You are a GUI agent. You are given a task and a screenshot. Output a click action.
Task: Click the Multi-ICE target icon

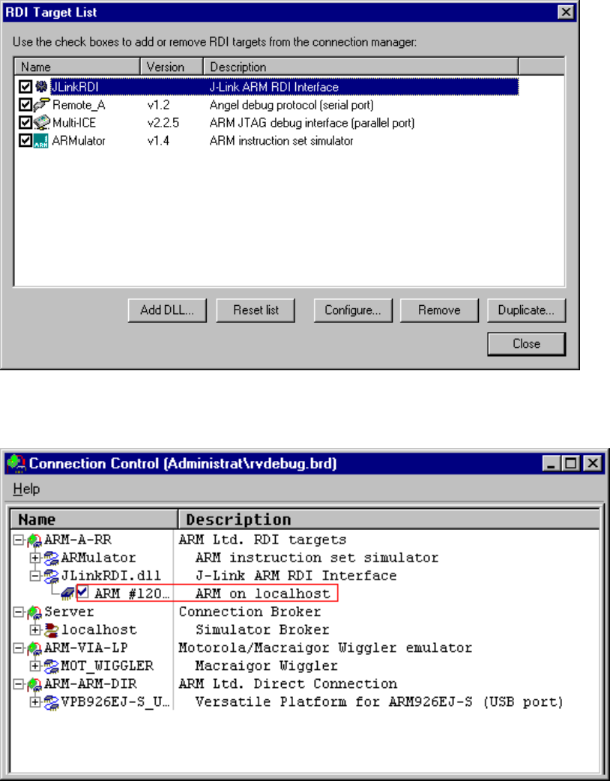click(41, 123)
